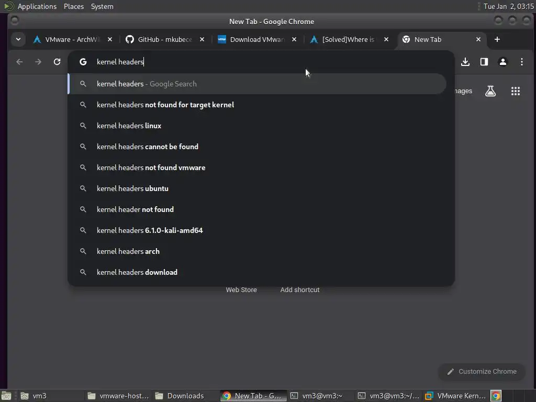Select suggestion kernel header not found
Image resolution: width=536 pixels, height=402 pixels.
tap(257, 209)
